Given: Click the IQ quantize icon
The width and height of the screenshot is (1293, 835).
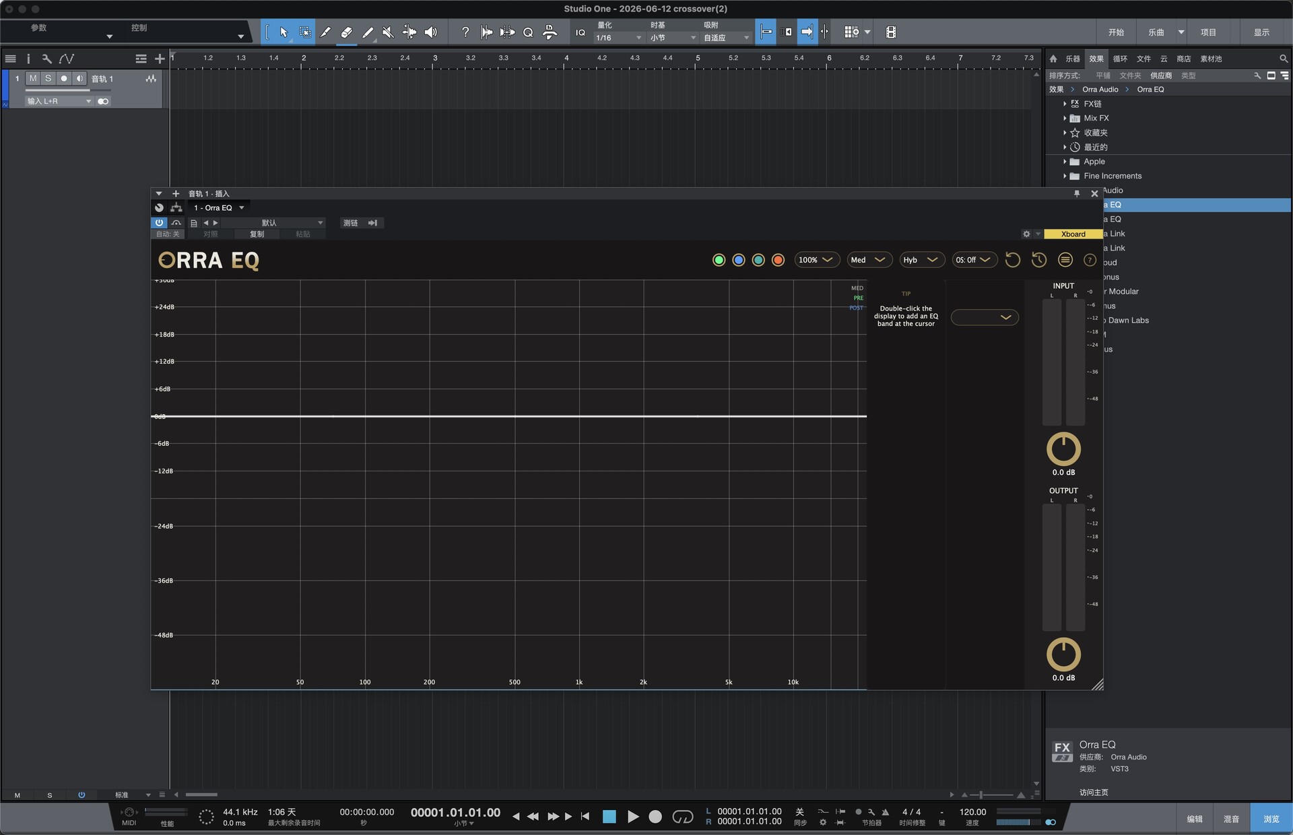Looking at the screenshot, I should (581, 32).
